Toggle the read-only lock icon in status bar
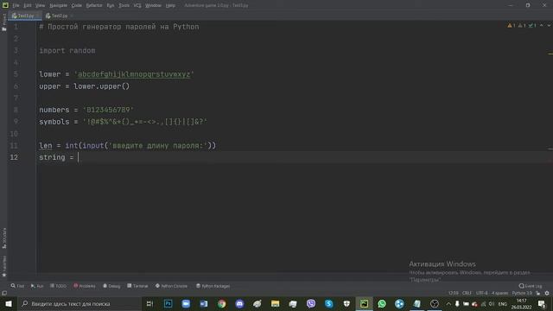The height and width of the screenshot is (311, 553). pos(537,293)
